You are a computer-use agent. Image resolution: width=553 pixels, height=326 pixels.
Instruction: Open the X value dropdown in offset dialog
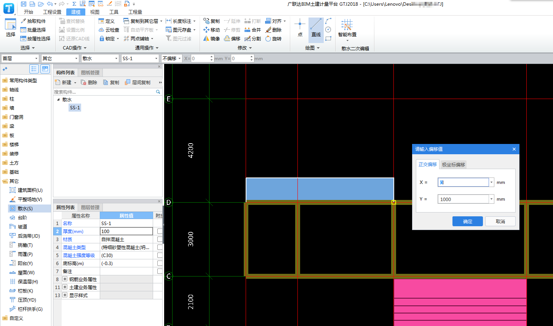tap(491, 182)
